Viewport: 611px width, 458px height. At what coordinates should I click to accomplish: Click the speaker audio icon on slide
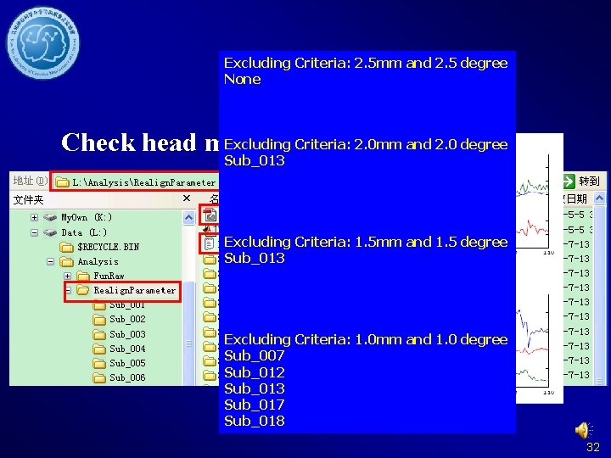coord(584,430)
